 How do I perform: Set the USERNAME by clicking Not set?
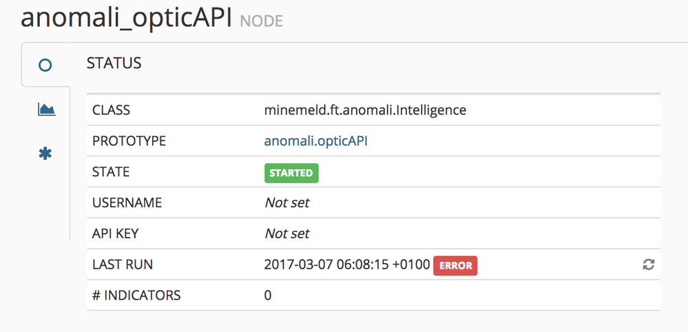point(286,203)
